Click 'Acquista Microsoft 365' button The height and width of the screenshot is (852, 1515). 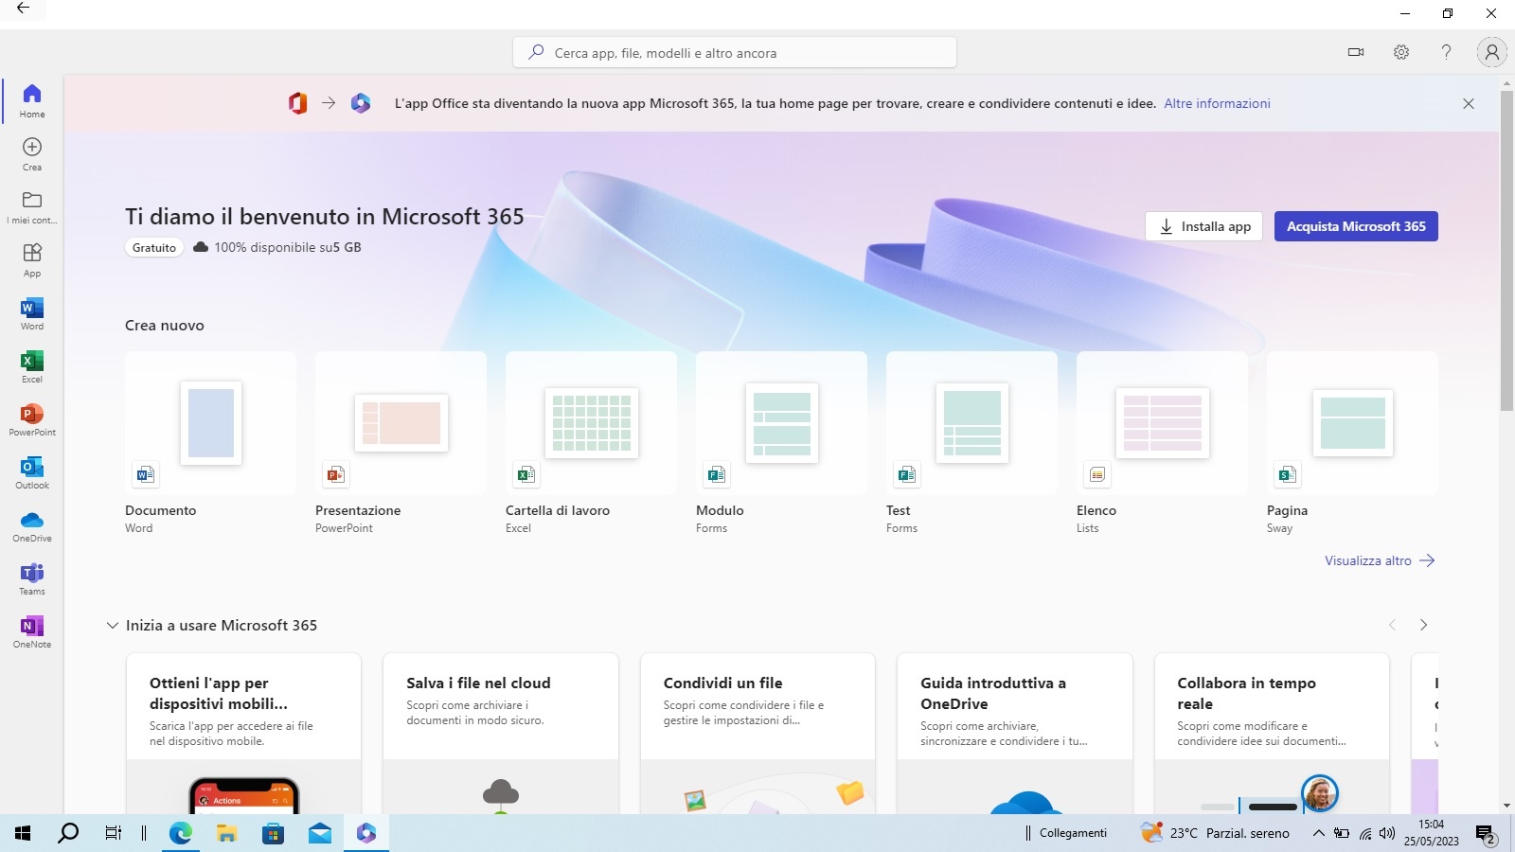coord(1356,226)
